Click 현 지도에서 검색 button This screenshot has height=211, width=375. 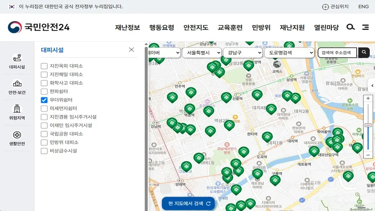click(x=188, y=203)
